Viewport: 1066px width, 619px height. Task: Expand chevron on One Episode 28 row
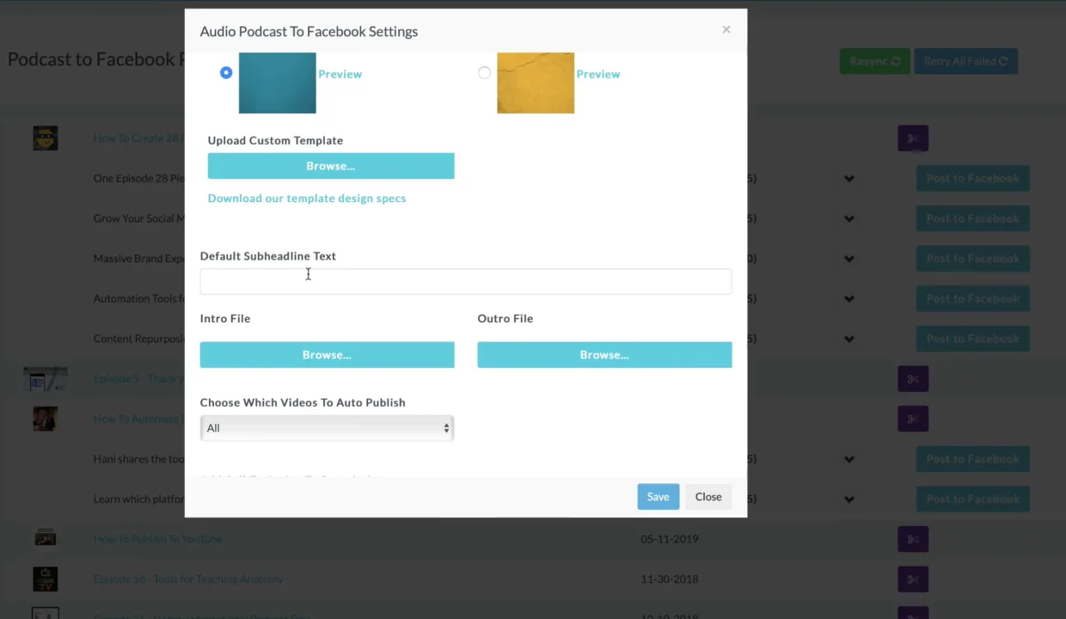click(849, 179)
